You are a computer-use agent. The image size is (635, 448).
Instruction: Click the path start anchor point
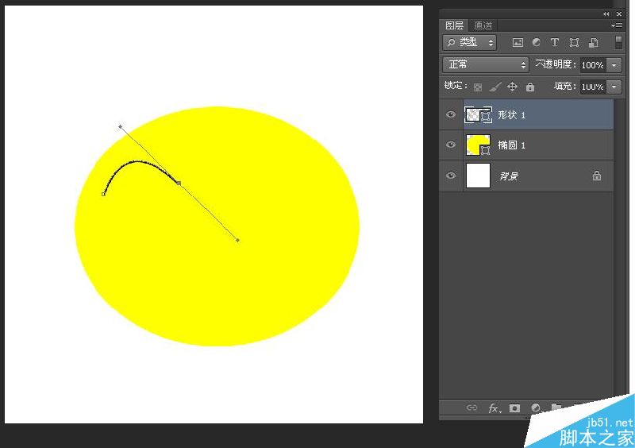pos(104,195)
